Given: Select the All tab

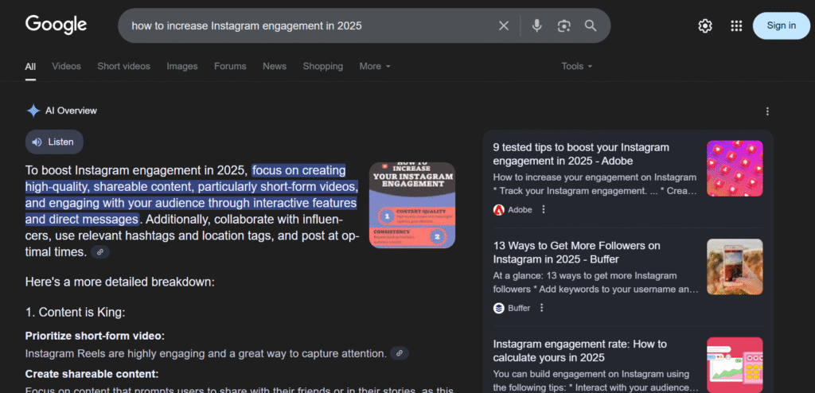Looking at the screenshot, I should coord(31,67).
